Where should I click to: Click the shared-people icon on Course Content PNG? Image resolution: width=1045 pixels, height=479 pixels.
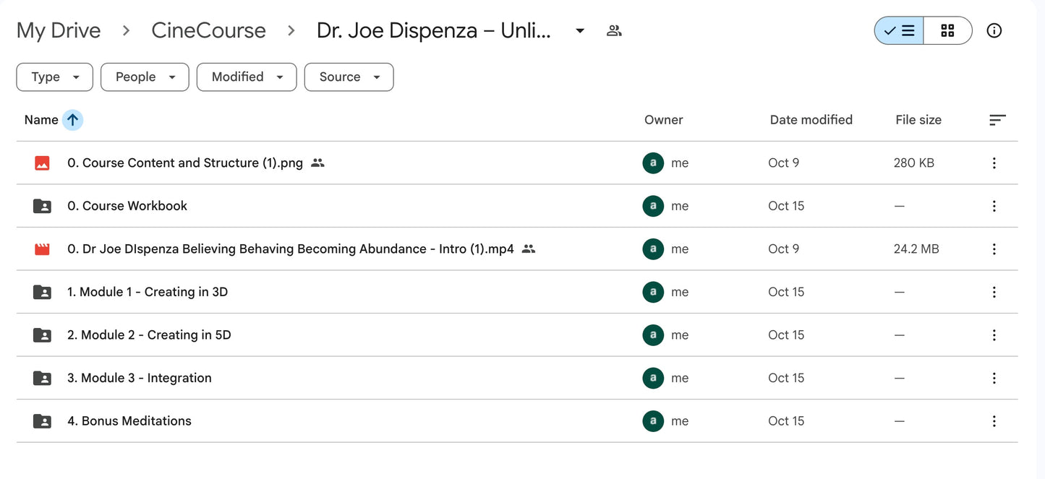click(x=317, y=163)
